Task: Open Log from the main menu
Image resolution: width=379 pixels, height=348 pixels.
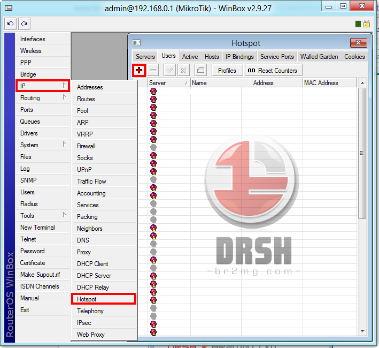Action: tap(43, 169)
